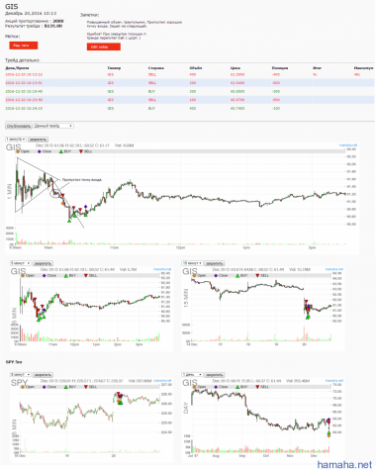This screenshot has width=376, height=469.
Task: Open the 'Данный трейд' dropdown next to Опубликовать
Action: pyautogui.click(x=53, y=126)
